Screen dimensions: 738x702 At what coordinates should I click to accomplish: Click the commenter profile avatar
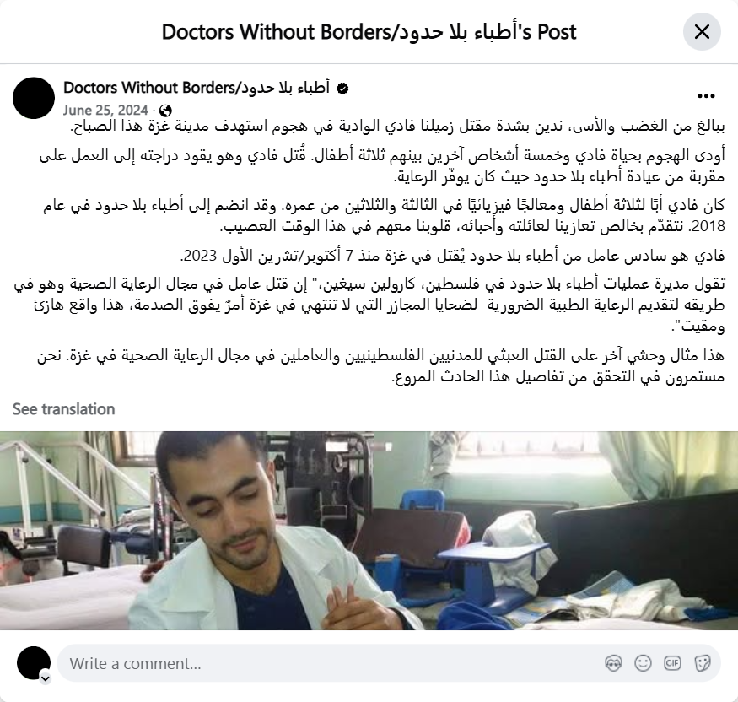[34, 663]
